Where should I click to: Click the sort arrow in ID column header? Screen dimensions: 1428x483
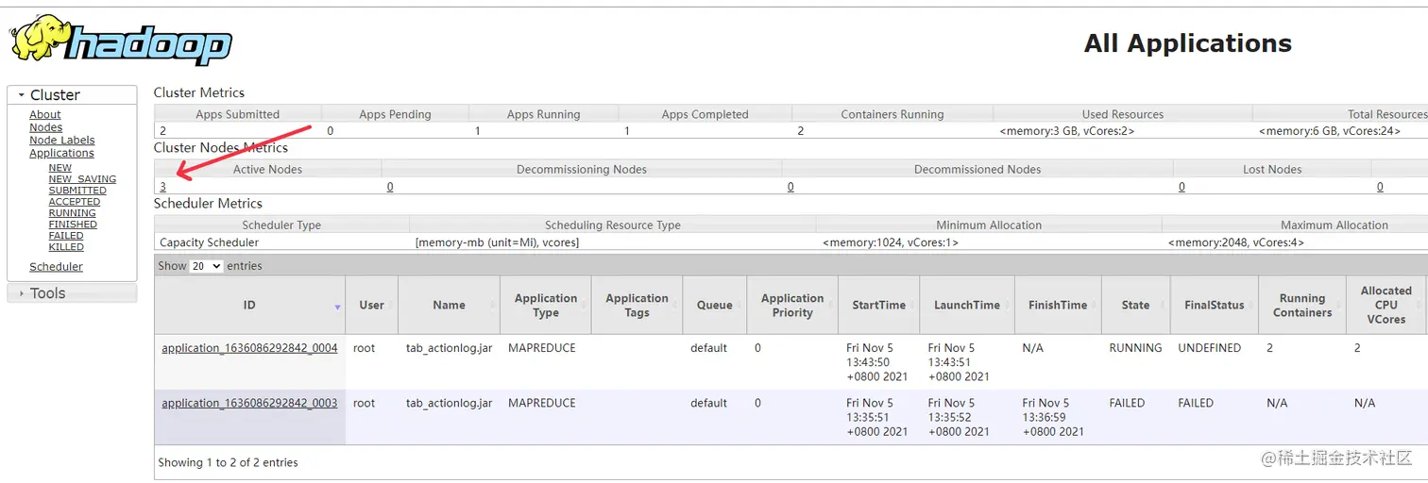tap(337, 308)
